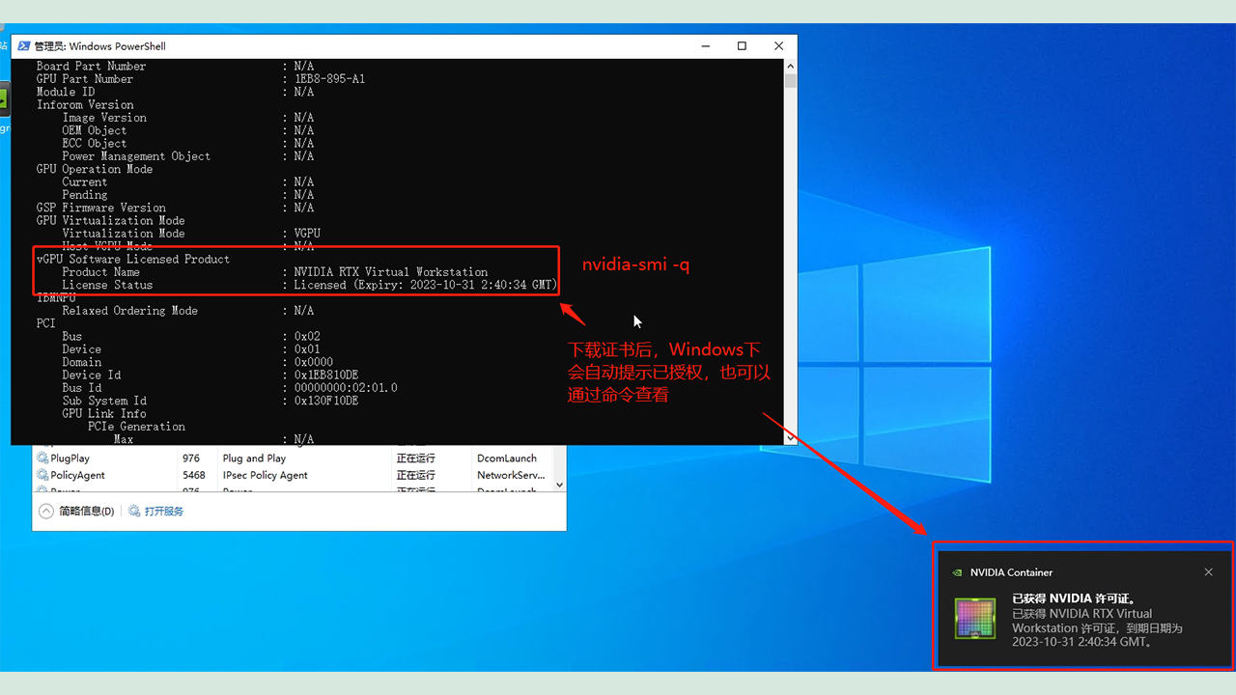Minimize the PowerShell window

coord(705,46)
